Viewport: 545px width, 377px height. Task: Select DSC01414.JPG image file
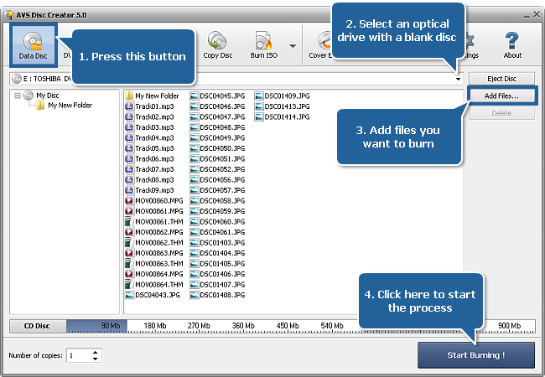[x=283, y=116]
